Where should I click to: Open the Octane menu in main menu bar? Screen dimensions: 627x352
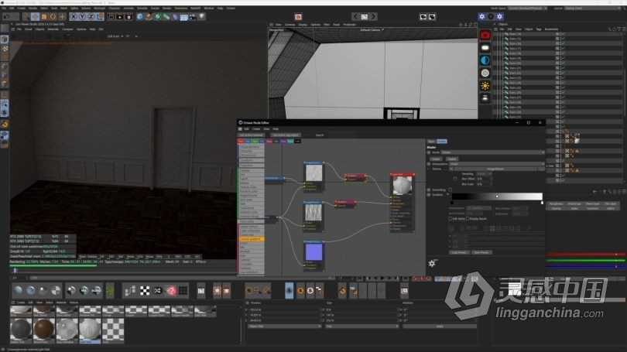tap(231, 8)
